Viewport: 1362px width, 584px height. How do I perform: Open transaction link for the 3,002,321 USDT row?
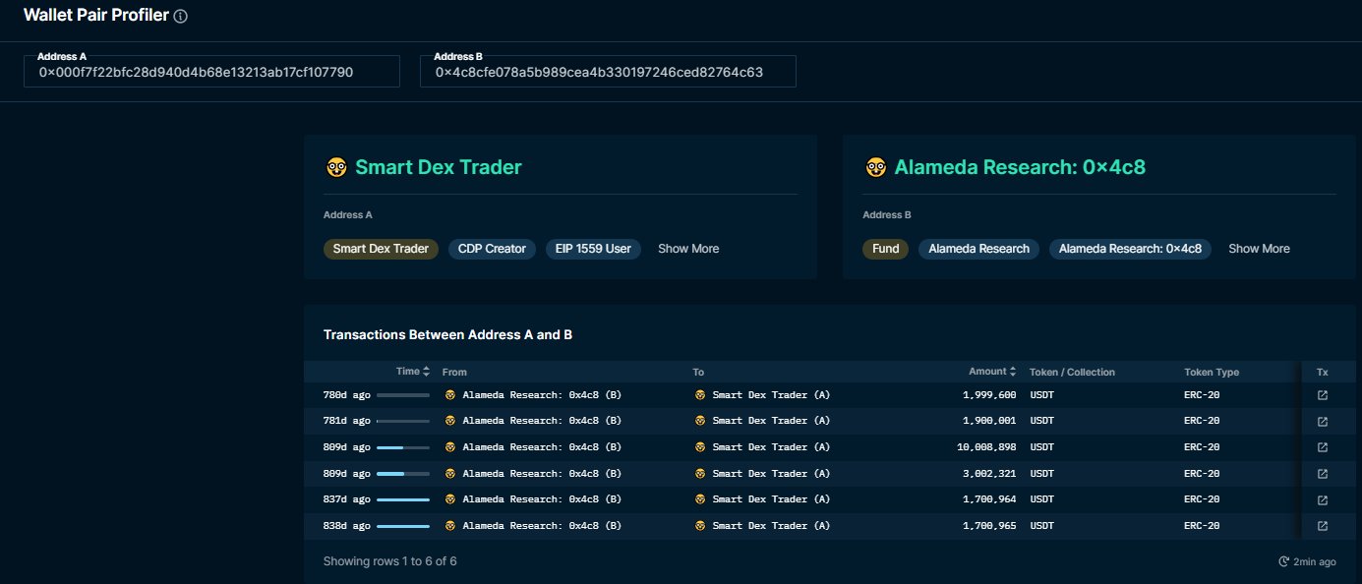click(1323, 474)
